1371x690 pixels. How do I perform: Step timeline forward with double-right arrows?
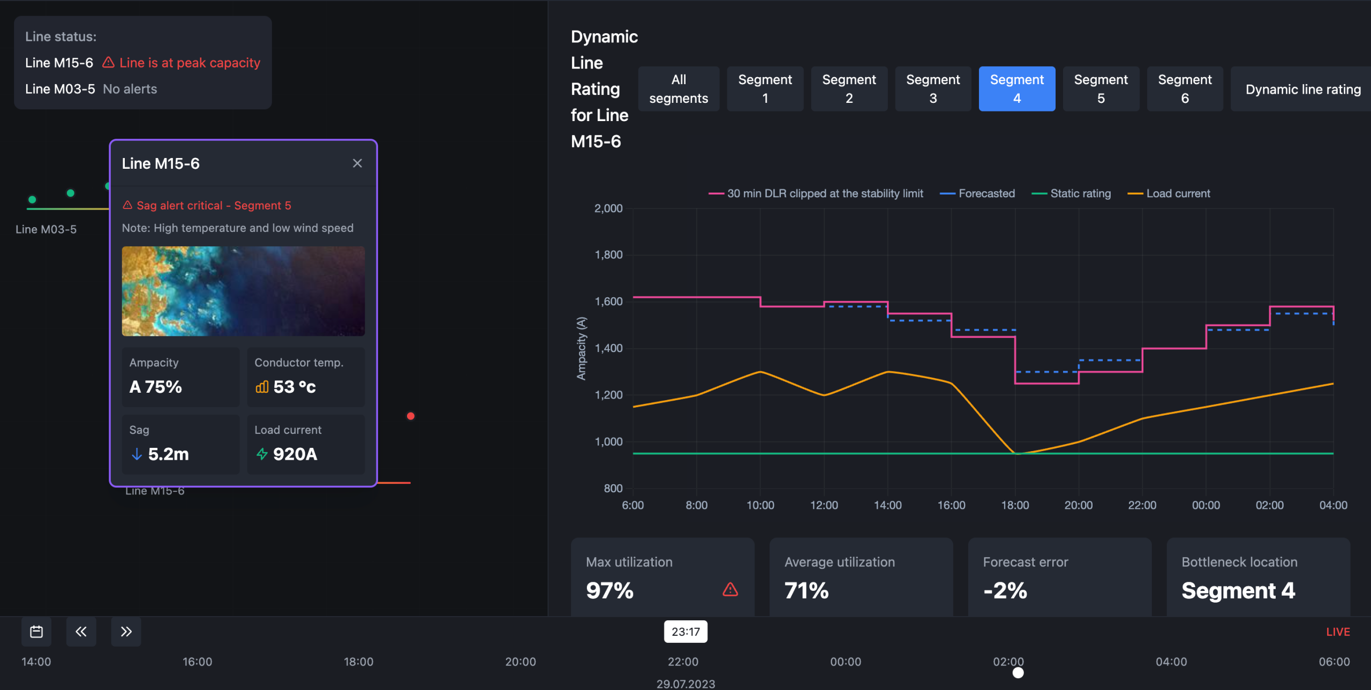point(126,632)
